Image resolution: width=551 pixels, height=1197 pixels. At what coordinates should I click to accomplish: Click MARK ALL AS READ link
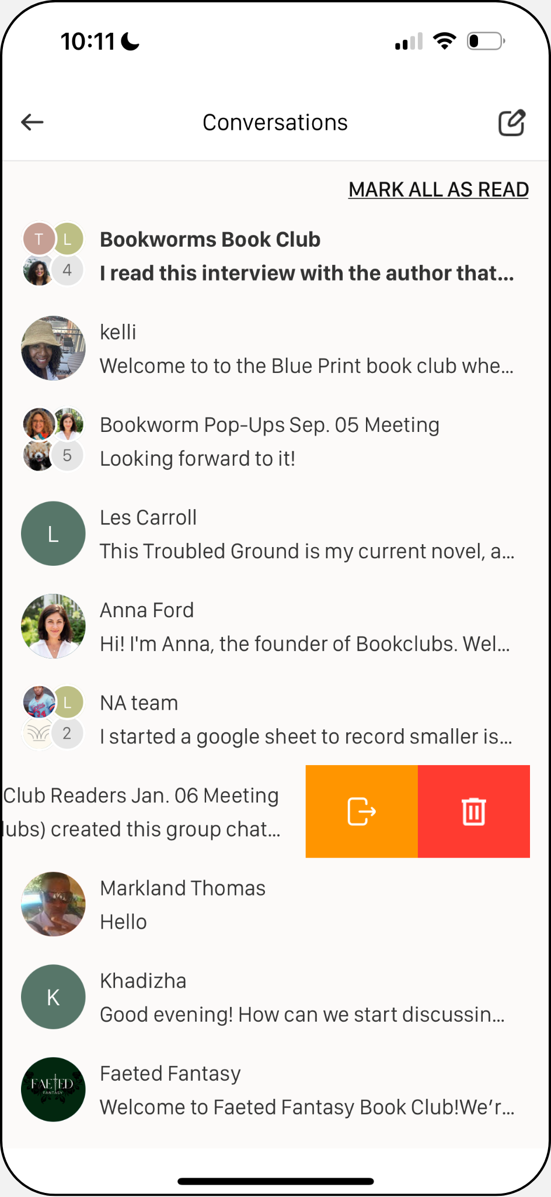point(438,189)
